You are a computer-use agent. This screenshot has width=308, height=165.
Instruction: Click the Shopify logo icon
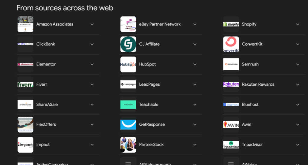[x=231, y=24]
